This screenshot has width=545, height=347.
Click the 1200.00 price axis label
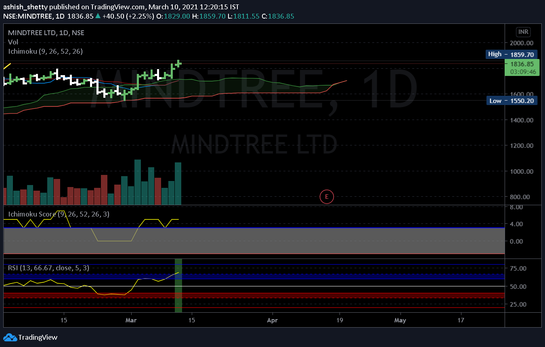pos(522,145)
